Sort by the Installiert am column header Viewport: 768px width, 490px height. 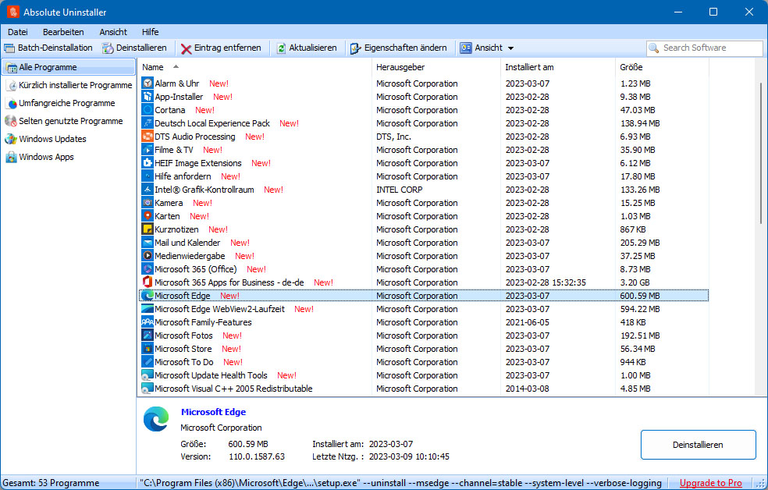[x=558, y=67]
